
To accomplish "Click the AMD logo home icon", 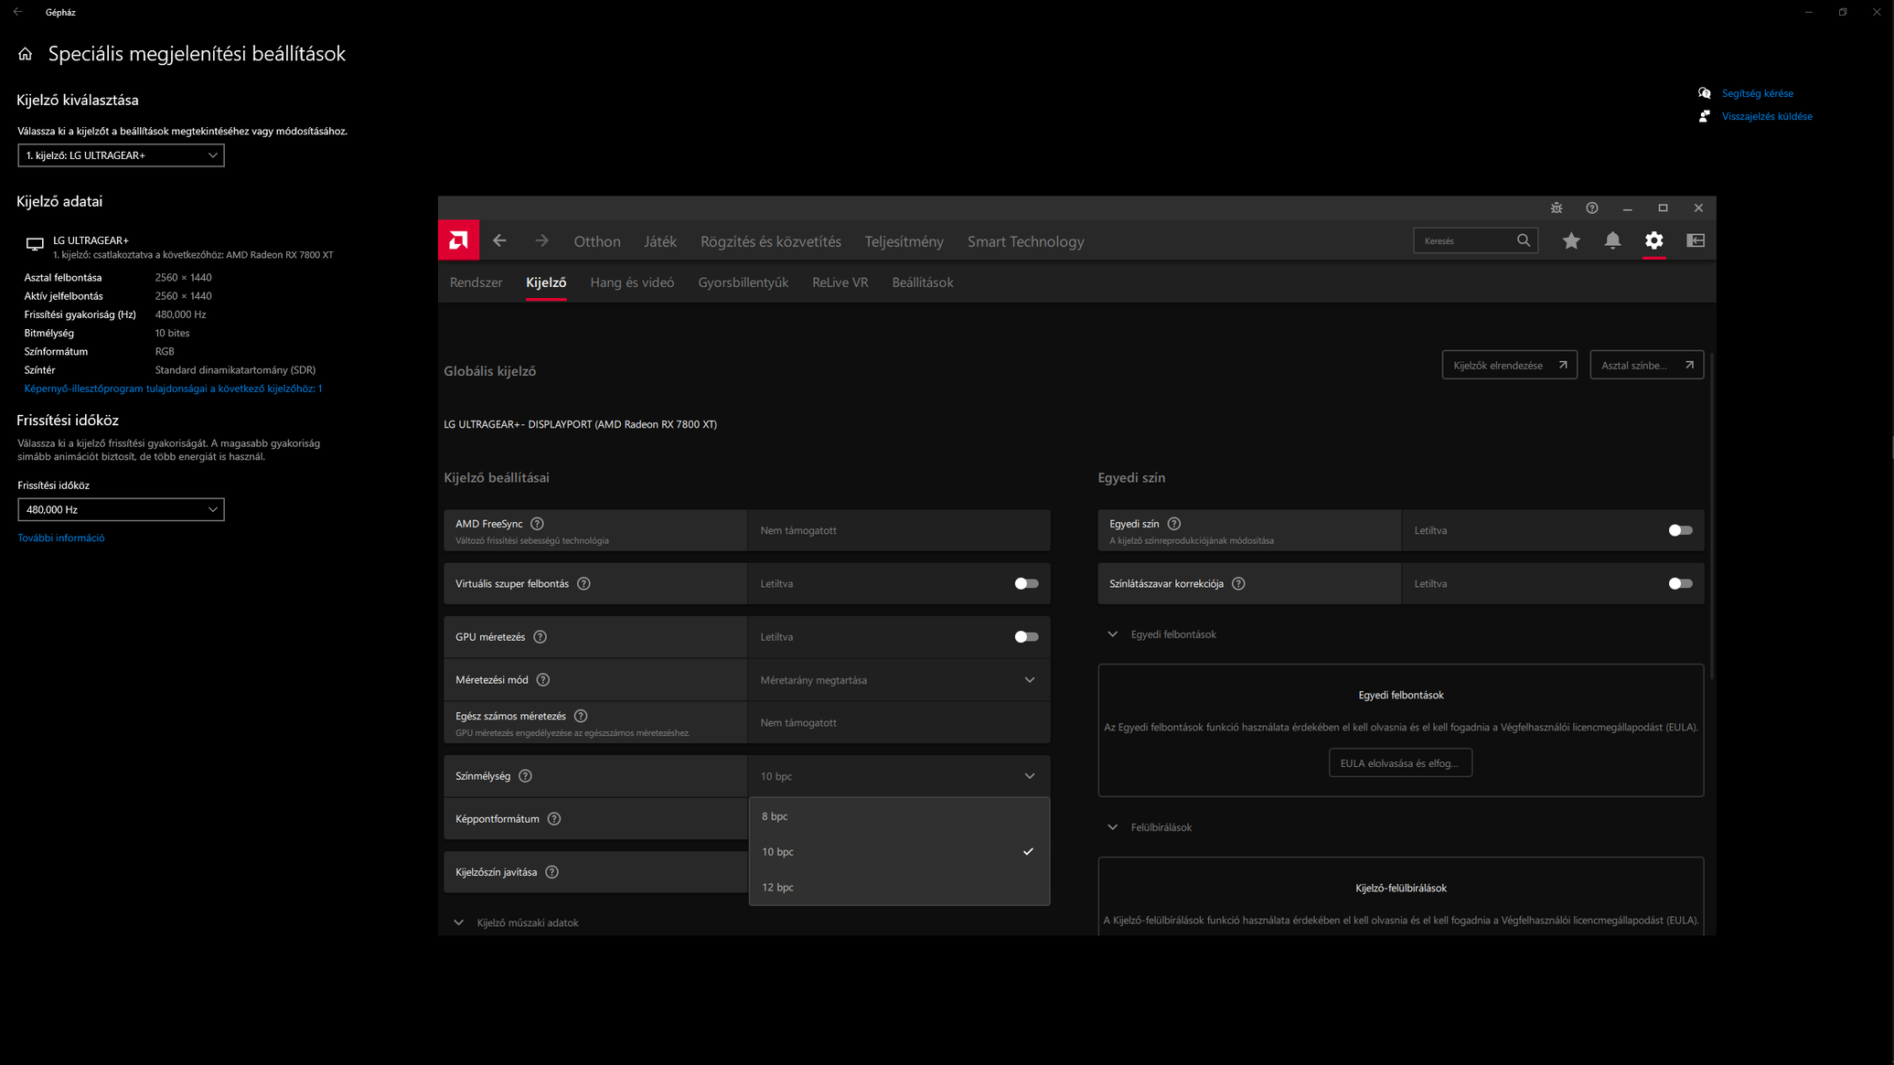I will [x=458, y=240].
